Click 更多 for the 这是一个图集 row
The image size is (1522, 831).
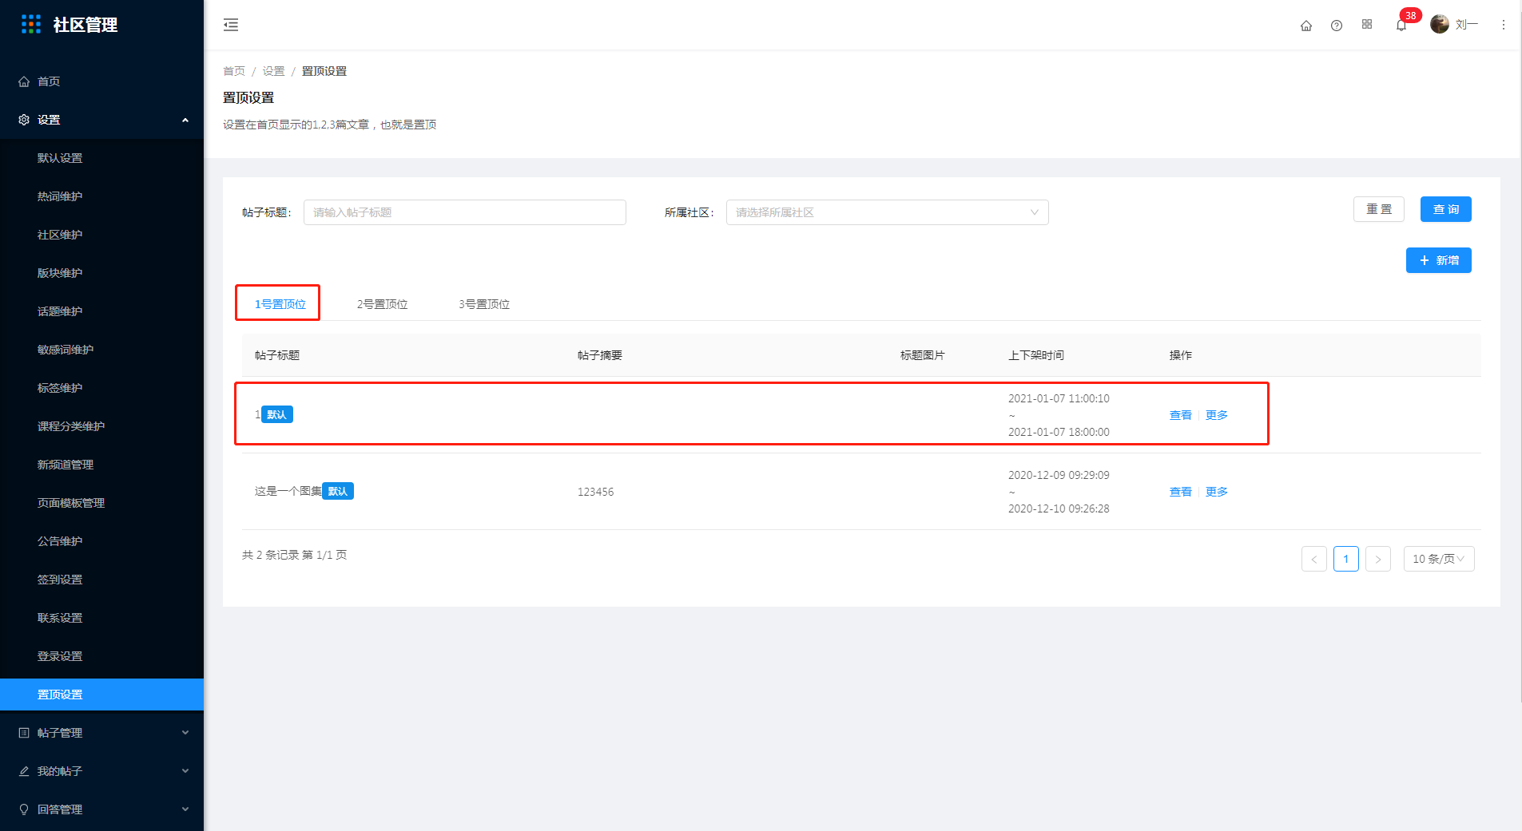[x=1216, y=492]
